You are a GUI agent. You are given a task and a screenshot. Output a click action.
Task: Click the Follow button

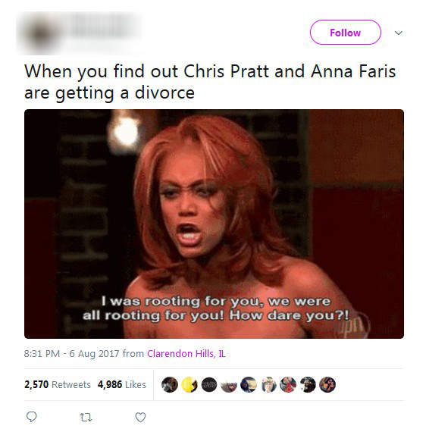coord(346,33)
